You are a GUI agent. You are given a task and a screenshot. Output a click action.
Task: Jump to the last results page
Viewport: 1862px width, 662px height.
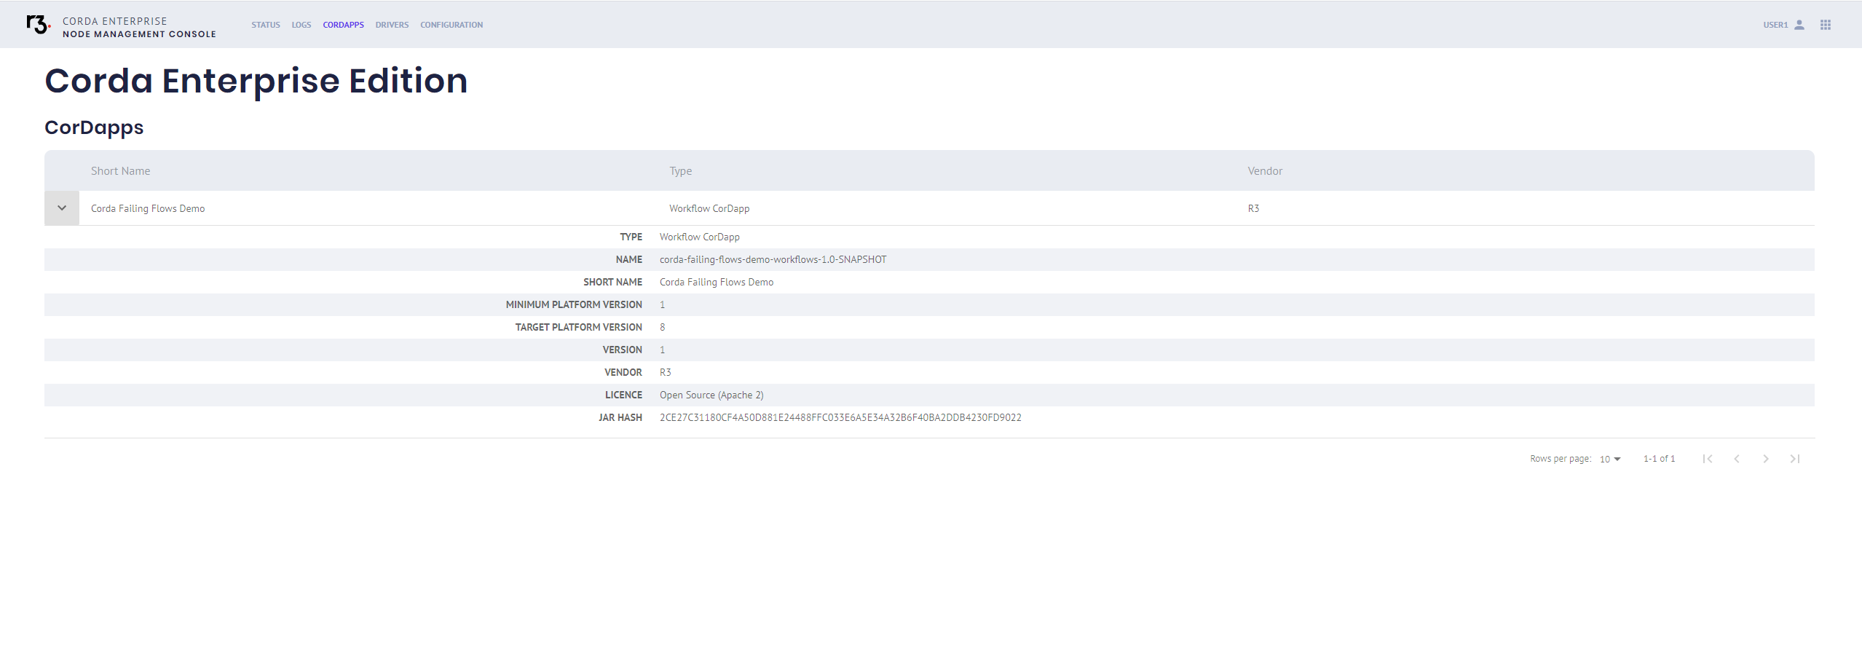click(1795, 459)
